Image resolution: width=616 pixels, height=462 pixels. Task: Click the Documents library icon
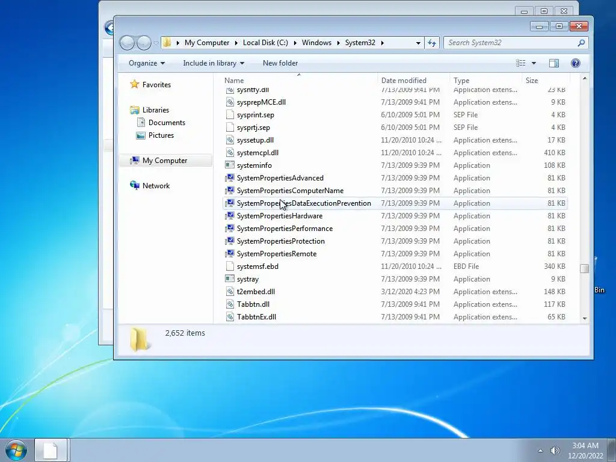click(141, 122)
